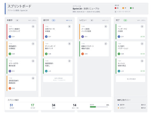Click the WIP 2/2 label in レビュー
This screenshot has width=153, height=115.
105,20
